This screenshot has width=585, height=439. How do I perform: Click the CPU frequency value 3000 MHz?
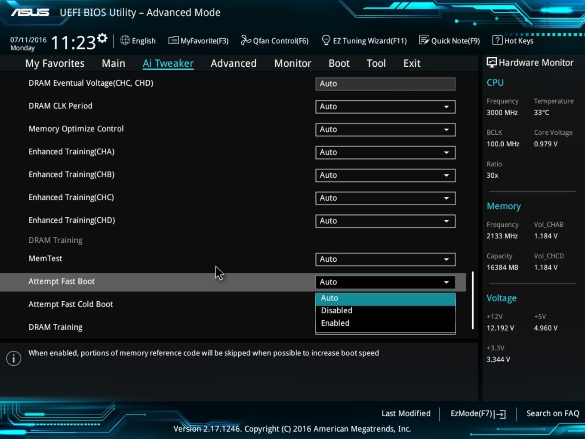502,113
